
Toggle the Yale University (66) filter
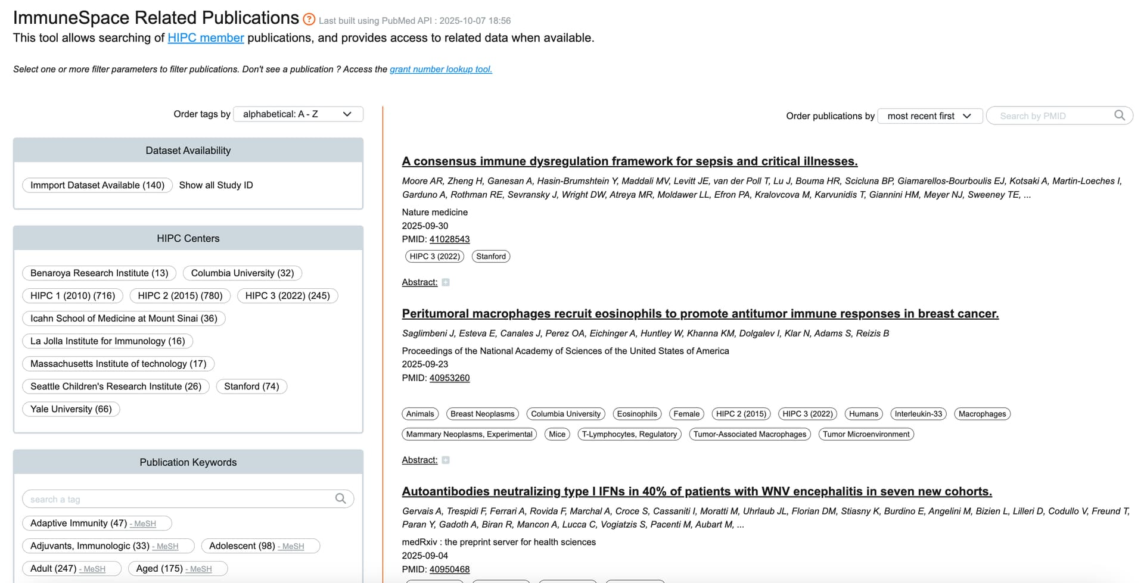click(x=71, y=409)
